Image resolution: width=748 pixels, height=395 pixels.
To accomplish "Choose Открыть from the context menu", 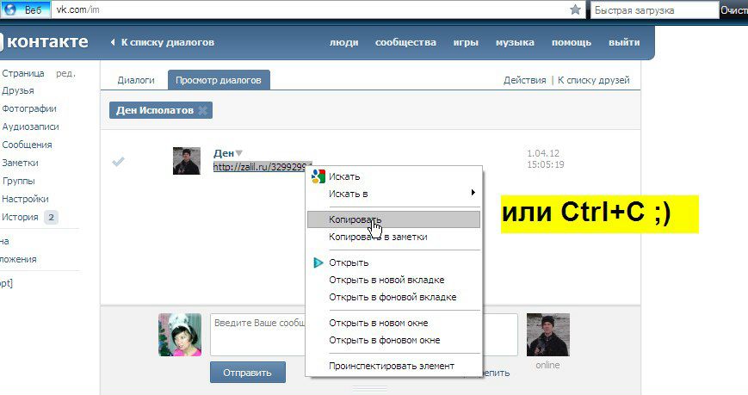I will coord(394,262).
